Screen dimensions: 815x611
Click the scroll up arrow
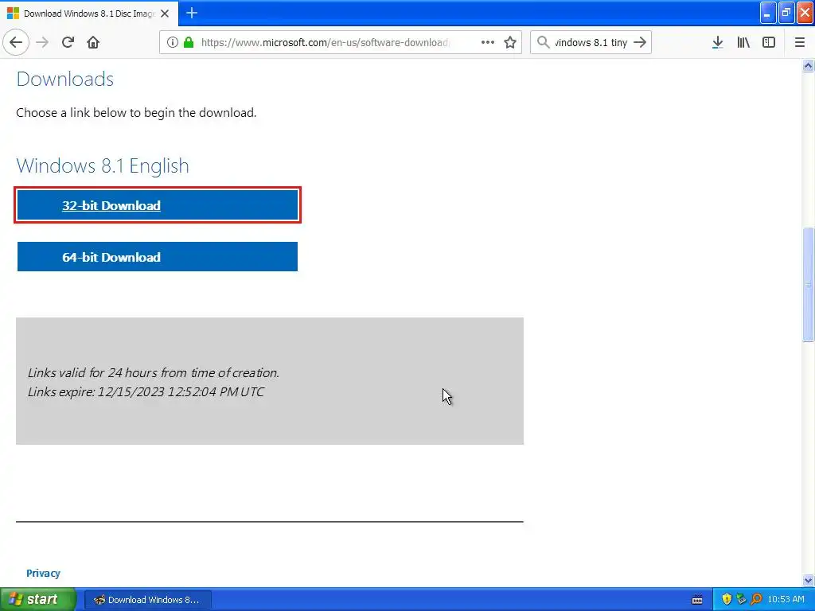pyautogui.click(x=808, y=65)
